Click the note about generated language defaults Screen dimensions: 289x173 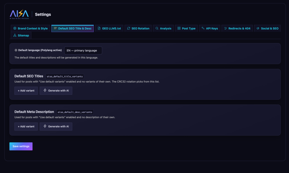(x=56, y=57)
